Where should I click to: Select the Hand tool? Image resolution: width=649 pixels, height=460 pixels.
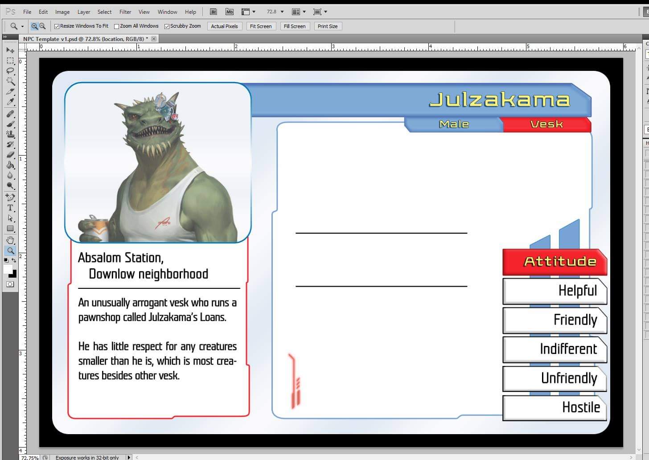tap(10, 240)
